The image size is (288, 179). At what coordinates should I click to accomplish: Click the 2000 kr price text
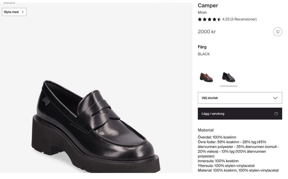[x=207, y=32]
